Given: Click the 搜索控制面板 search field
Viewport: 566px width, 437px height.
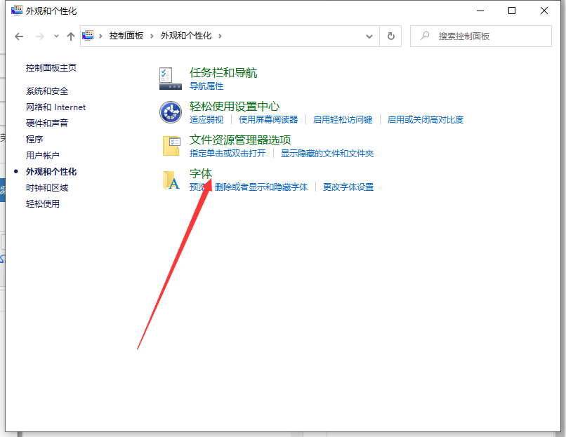Looking at the screenshot, I should 485,36.
